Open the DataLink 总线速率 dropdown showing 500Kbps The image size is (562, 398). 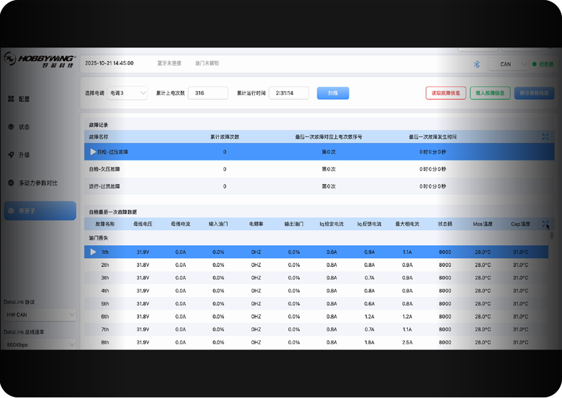pos(39,344)
